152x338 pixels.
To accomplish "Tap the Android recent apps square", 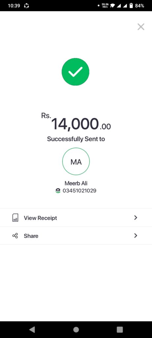I will click(x=120, y=329).
